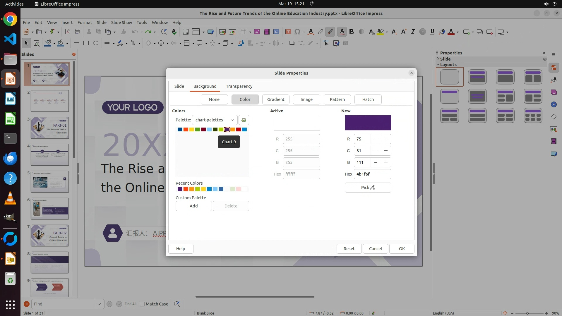Click the Underline toolbar icon
The image size is (562, 316).
pyautogui.click(x=432, y=32)
